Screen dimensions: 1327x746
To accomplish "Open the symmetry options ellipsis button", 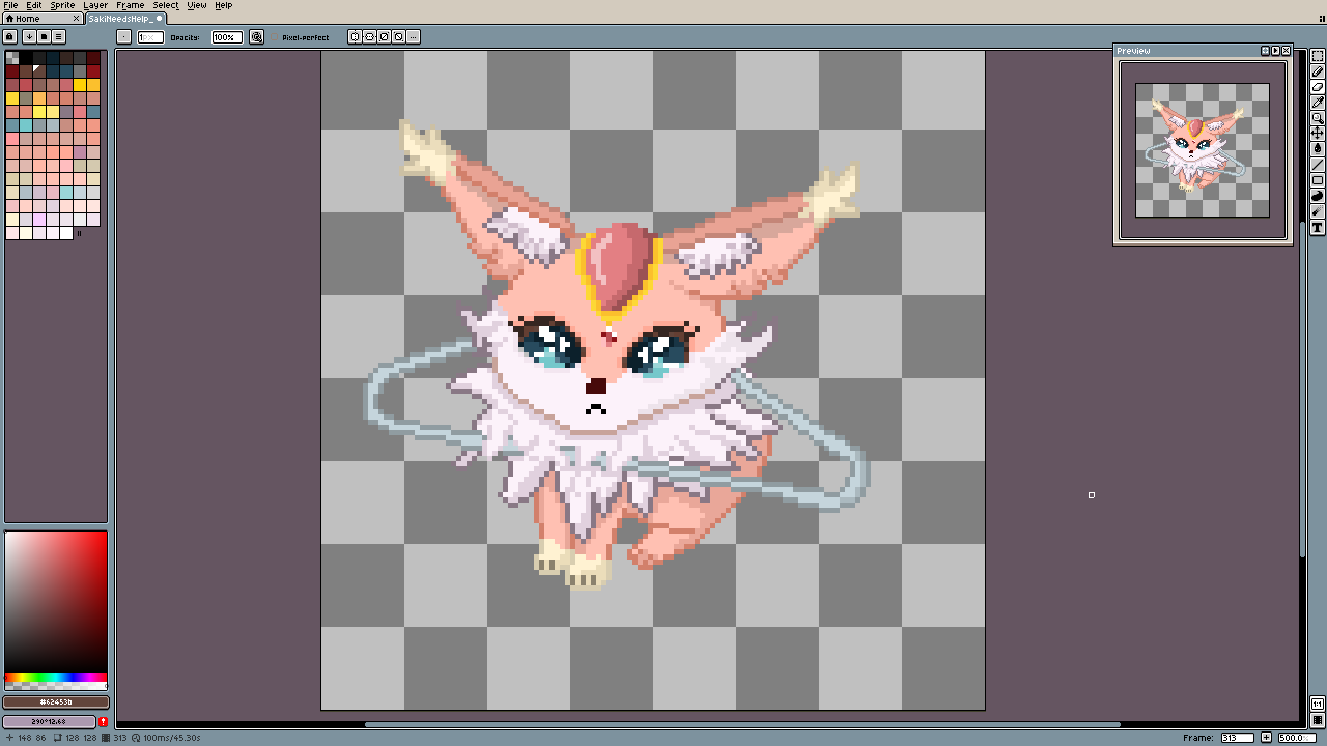I will coord(413,37).
